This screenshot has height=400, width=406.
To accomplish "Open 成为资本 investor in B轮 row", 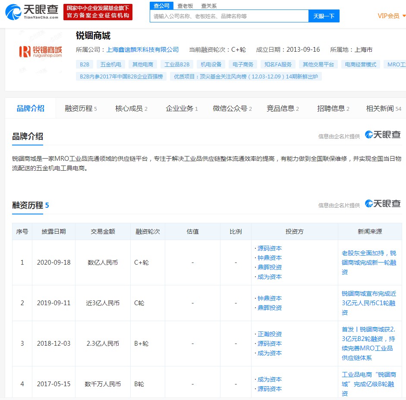I will point(270,379).
